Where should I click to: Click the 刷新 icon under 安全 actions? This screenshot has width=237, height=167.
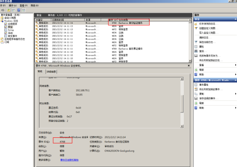tap(196, 70)
